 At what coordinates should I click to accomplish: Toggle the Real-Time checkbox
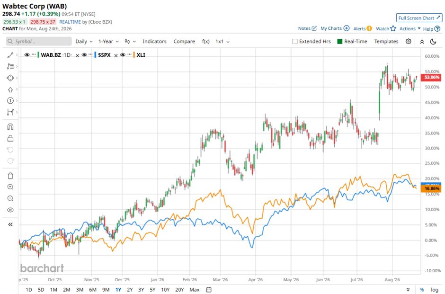340,42
